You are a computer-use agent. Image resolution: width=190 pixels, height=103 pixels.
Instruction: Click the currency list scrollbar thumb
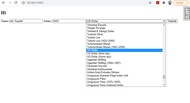pos(164,77)
